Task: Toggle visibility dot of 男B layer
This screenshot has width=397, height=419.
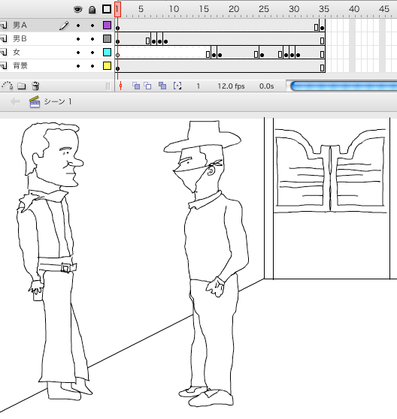Action: (x=78, y=39)
